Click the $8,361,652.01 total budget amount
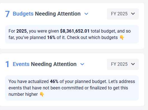Viewport: 148px width, 110px height. click(75, 31)
